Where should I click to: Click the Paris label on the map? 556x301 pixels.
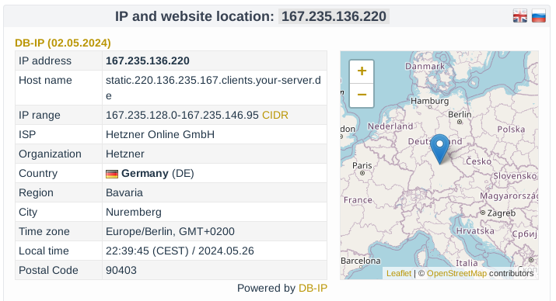coord(362,165)
